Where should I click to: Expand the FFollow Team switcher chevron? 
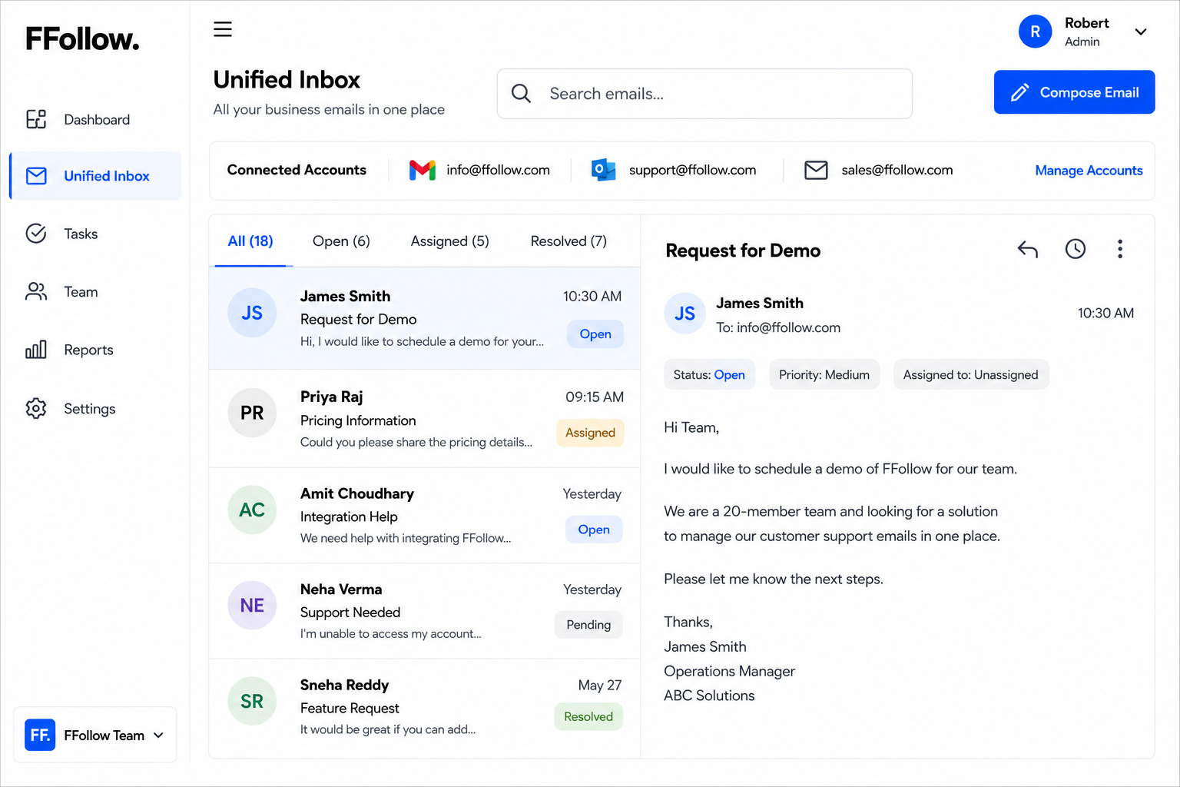tap(159, 736)
